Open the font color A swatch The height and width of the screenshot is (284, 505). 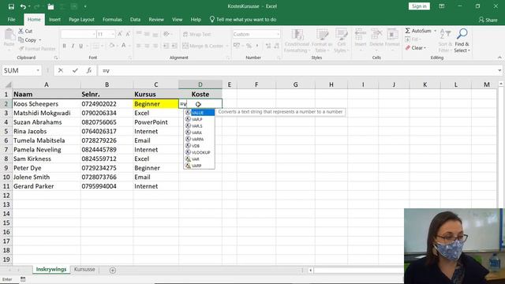123,46
